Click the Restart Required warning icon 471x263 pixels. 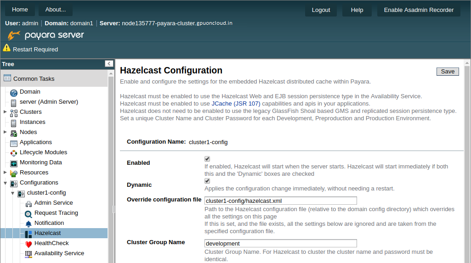point(6,48)
